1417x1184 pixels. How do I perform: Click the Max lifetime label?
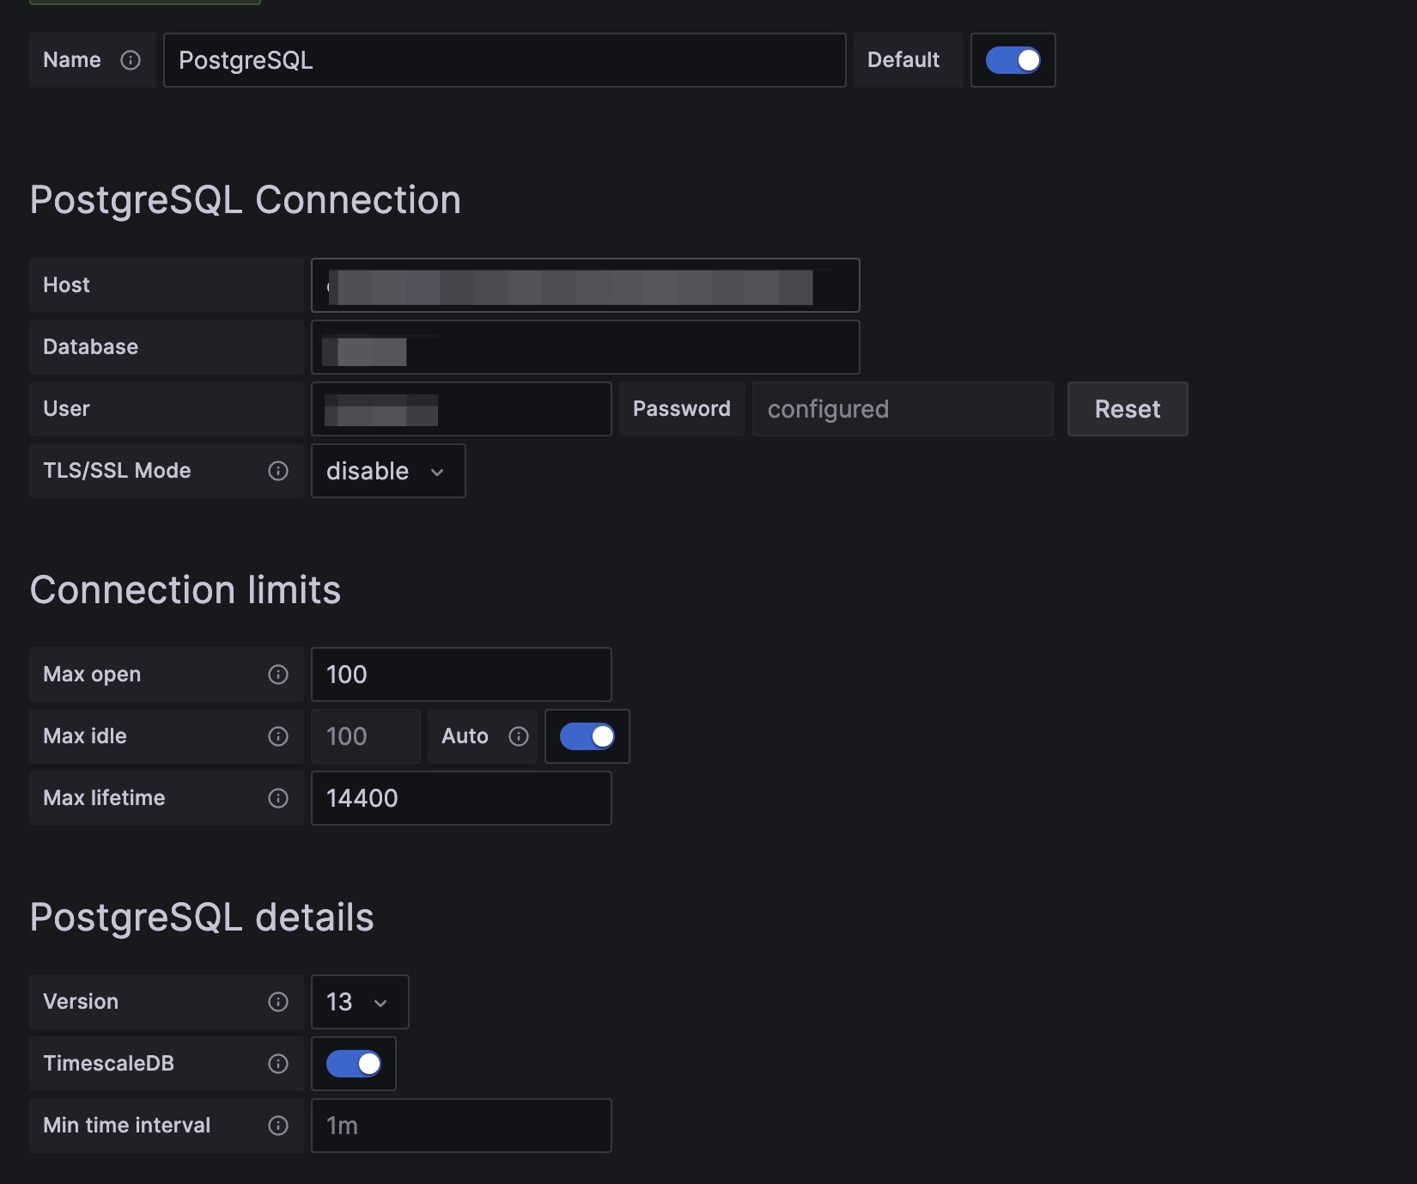(x=104, y=798)
